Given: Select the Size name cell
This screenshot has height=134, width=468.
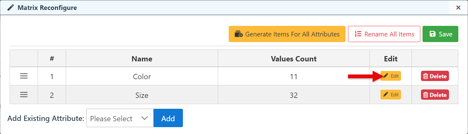Looking at the screenshot, I should [x=142, y=95].
